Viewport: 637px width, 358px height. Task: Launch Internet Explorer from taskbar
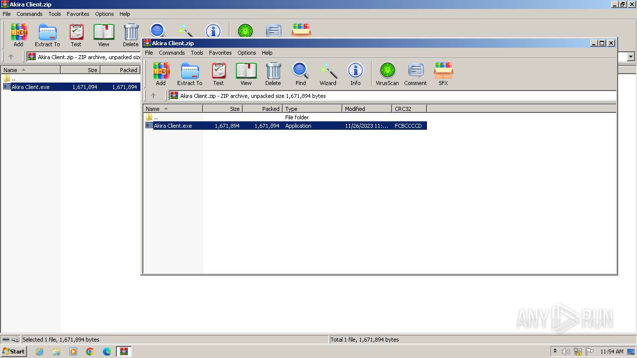pos(39,352)
